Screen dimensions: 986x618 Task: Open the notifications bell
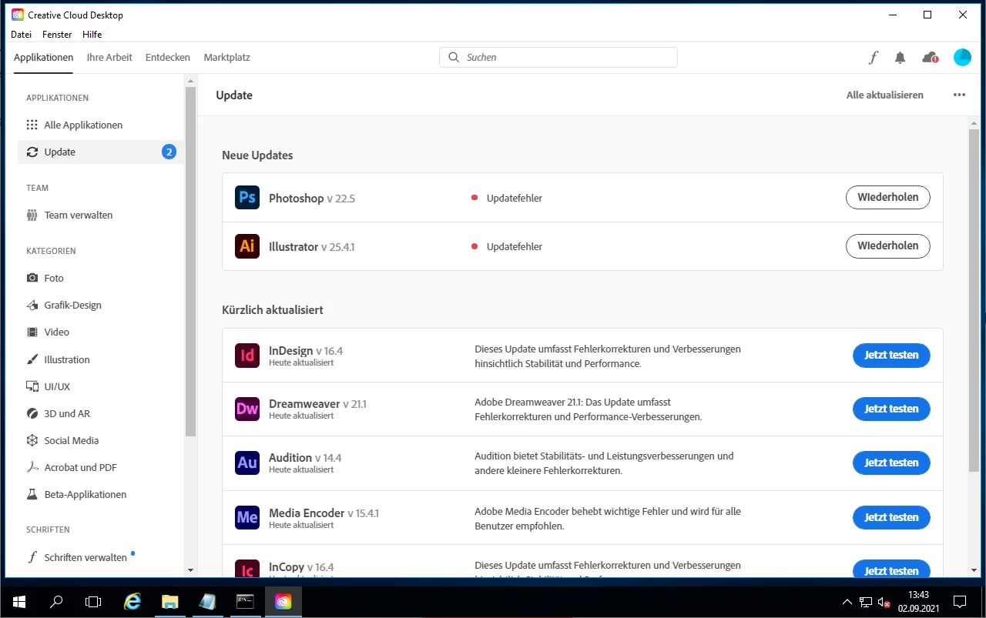900,58
